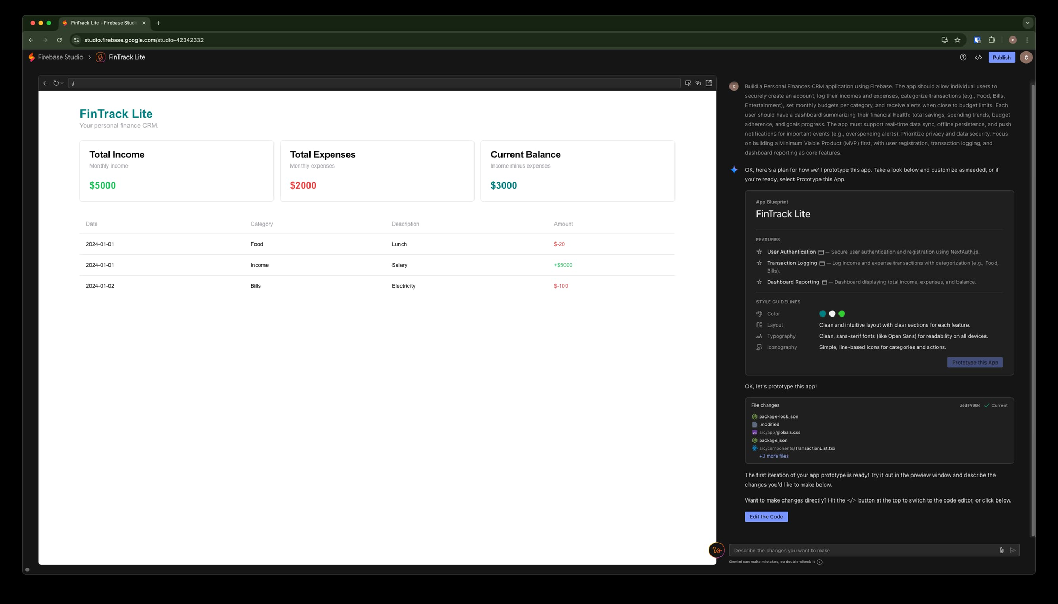
Task: Open the preview in a new window
Action: pos(708,83)
